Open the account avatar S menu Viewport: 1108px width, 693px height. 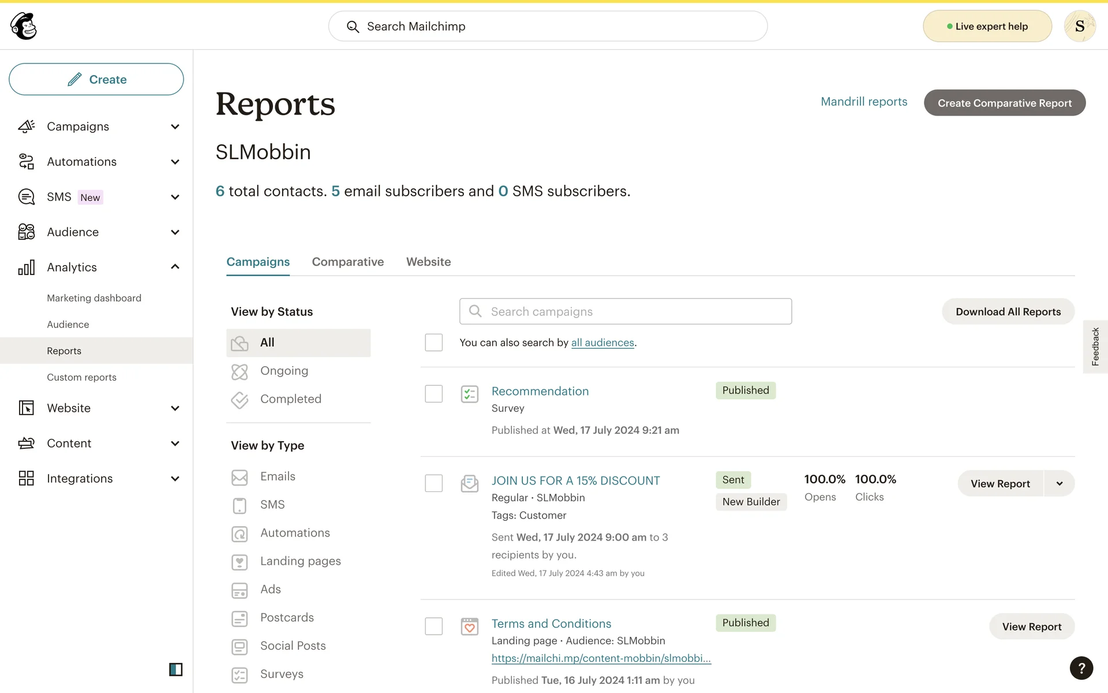(x=1079, y=26)
